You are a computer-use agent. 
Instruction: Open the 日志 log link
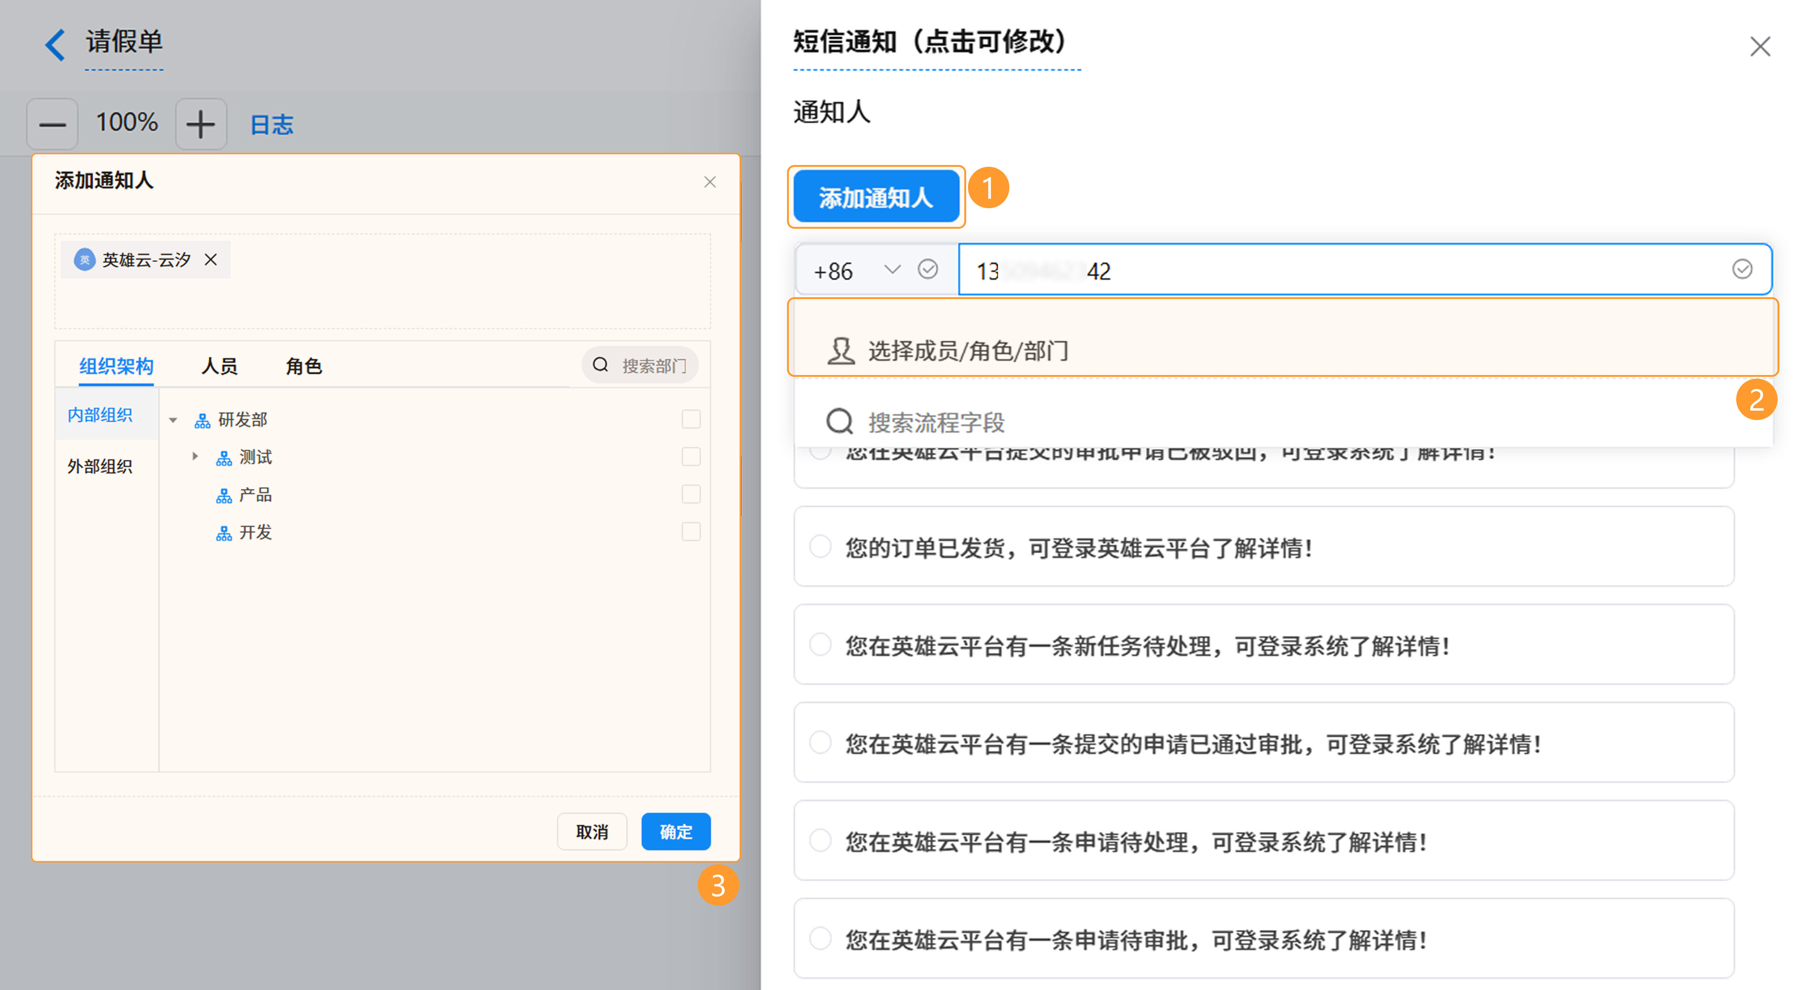tap(272, 125)
